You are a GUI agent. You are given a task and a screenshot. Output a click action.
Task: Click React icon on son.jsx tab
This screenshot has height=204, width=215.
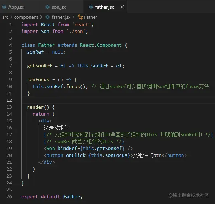47,7
